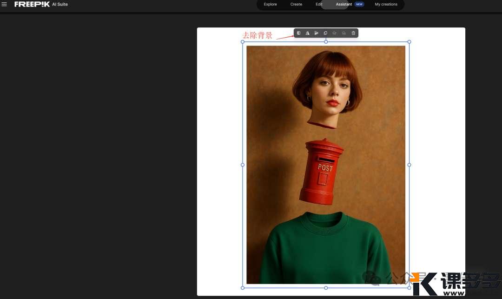Image resolution: width=502 pixels, height=299 pixels.
Task: Click the top-left selection resize handle
Action: [x=243, y=42]
